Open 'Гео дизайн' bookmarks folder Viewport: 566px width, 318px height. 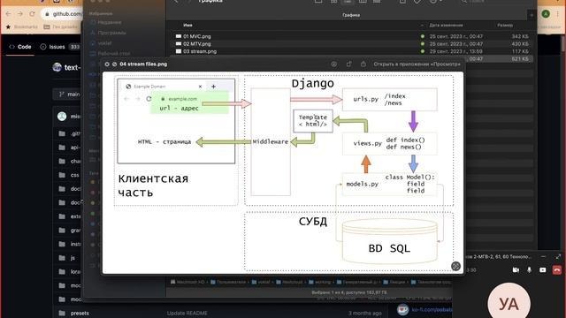60,27
